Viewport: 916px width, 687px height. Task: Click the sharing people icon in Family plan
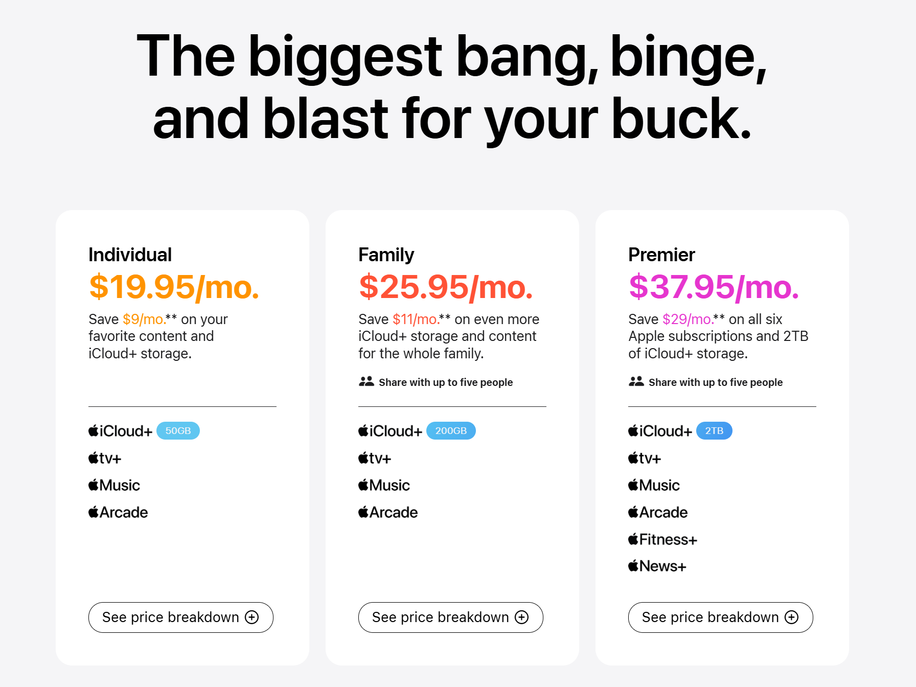pyautogui.click(x=367, y=381)
